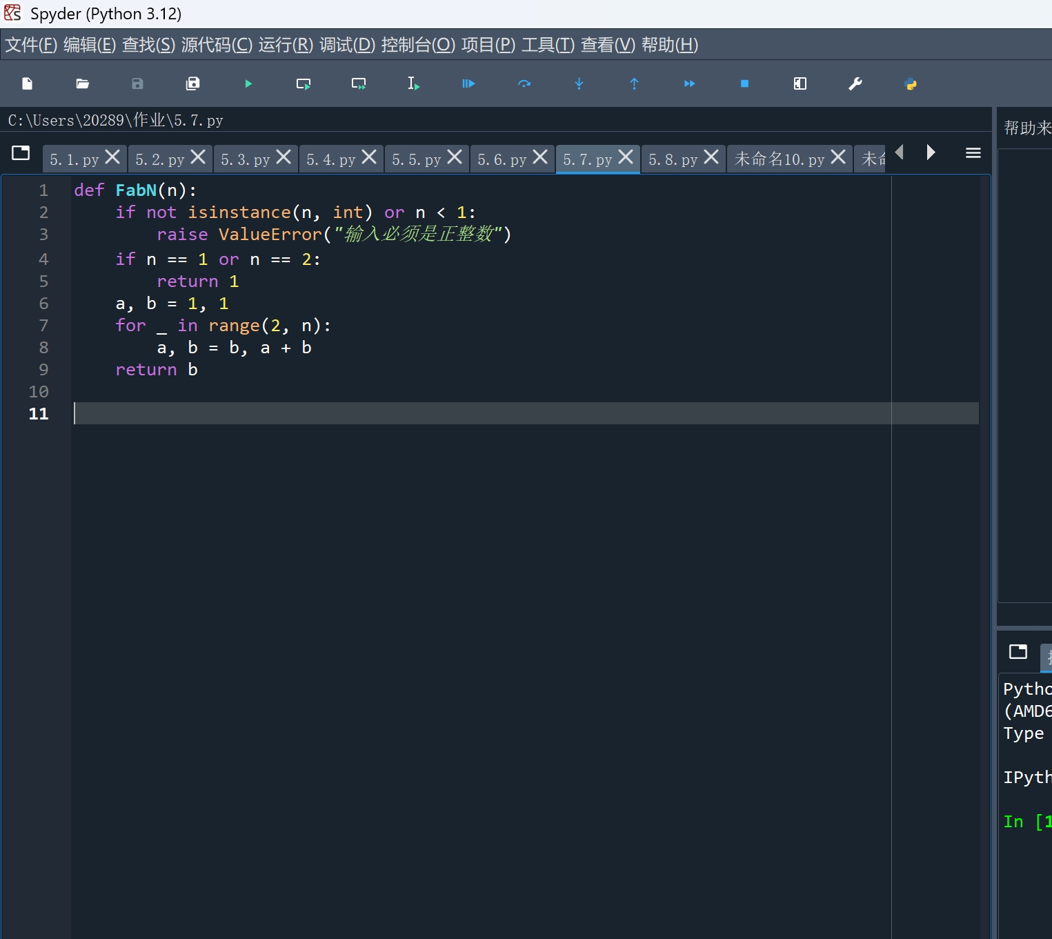The image size is (1052, 939).
Task: Open PYTHONPATH manager Python icon
Action: point(911,84)
